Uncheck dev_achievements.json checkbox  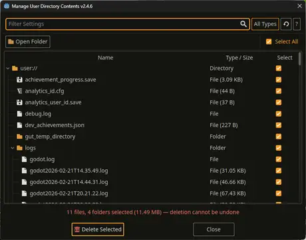click(x=279, y=125)
